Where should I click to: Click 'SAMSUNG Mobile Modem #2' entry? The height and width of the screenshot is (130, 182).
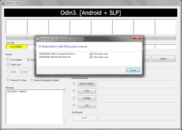click(x=55, y=57)
